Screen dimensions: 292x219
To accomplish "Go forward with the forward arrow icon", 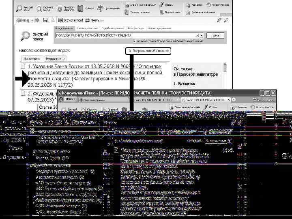I will [x=37, y=20].
